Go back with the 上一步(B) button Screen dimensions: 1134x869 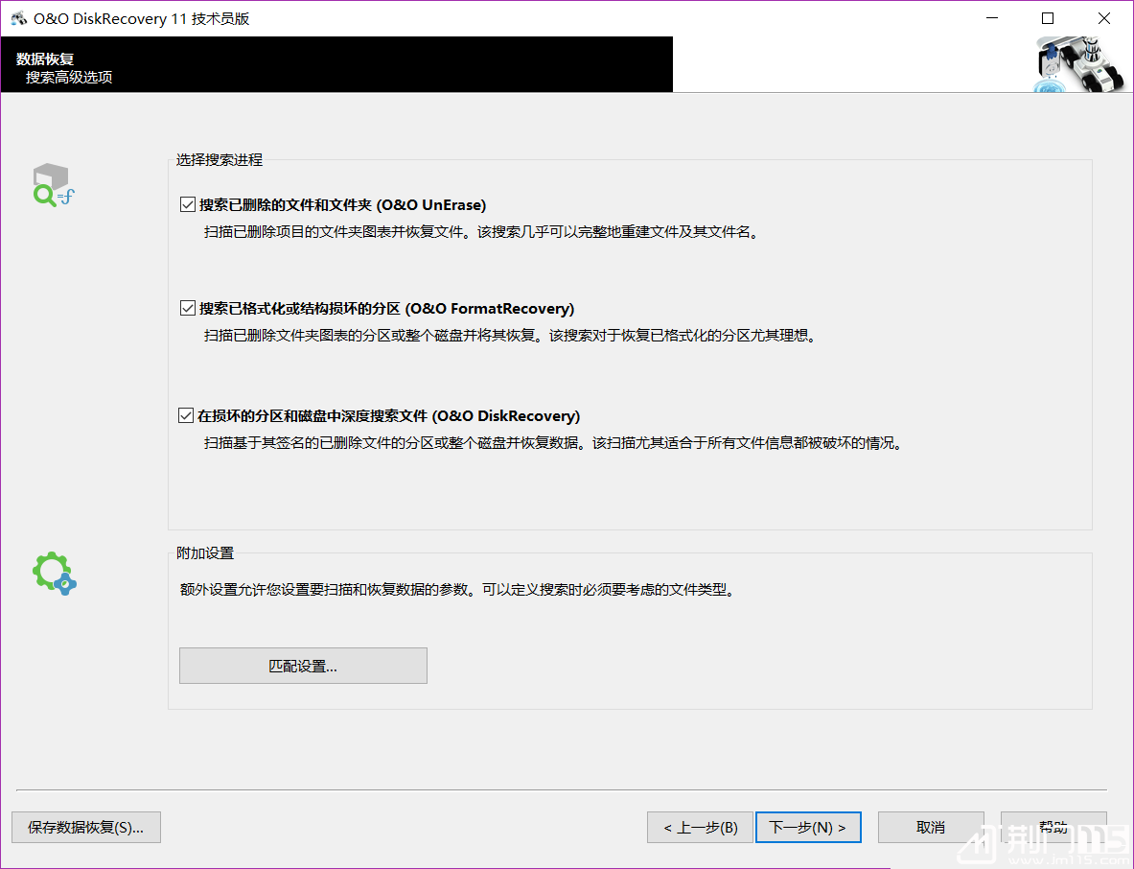point(700,827)
